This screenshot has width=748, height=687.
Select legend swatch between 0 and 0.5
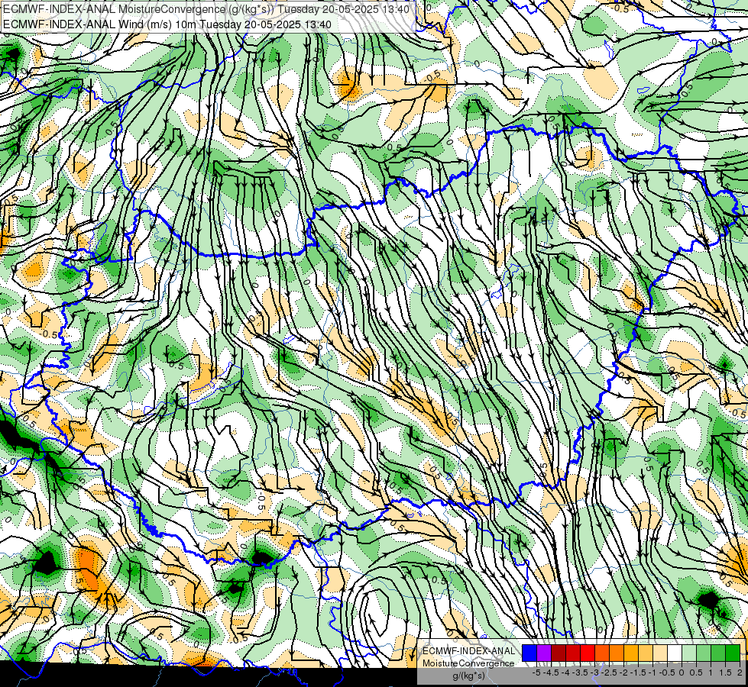pyautogui.click(x=689, y=653)
